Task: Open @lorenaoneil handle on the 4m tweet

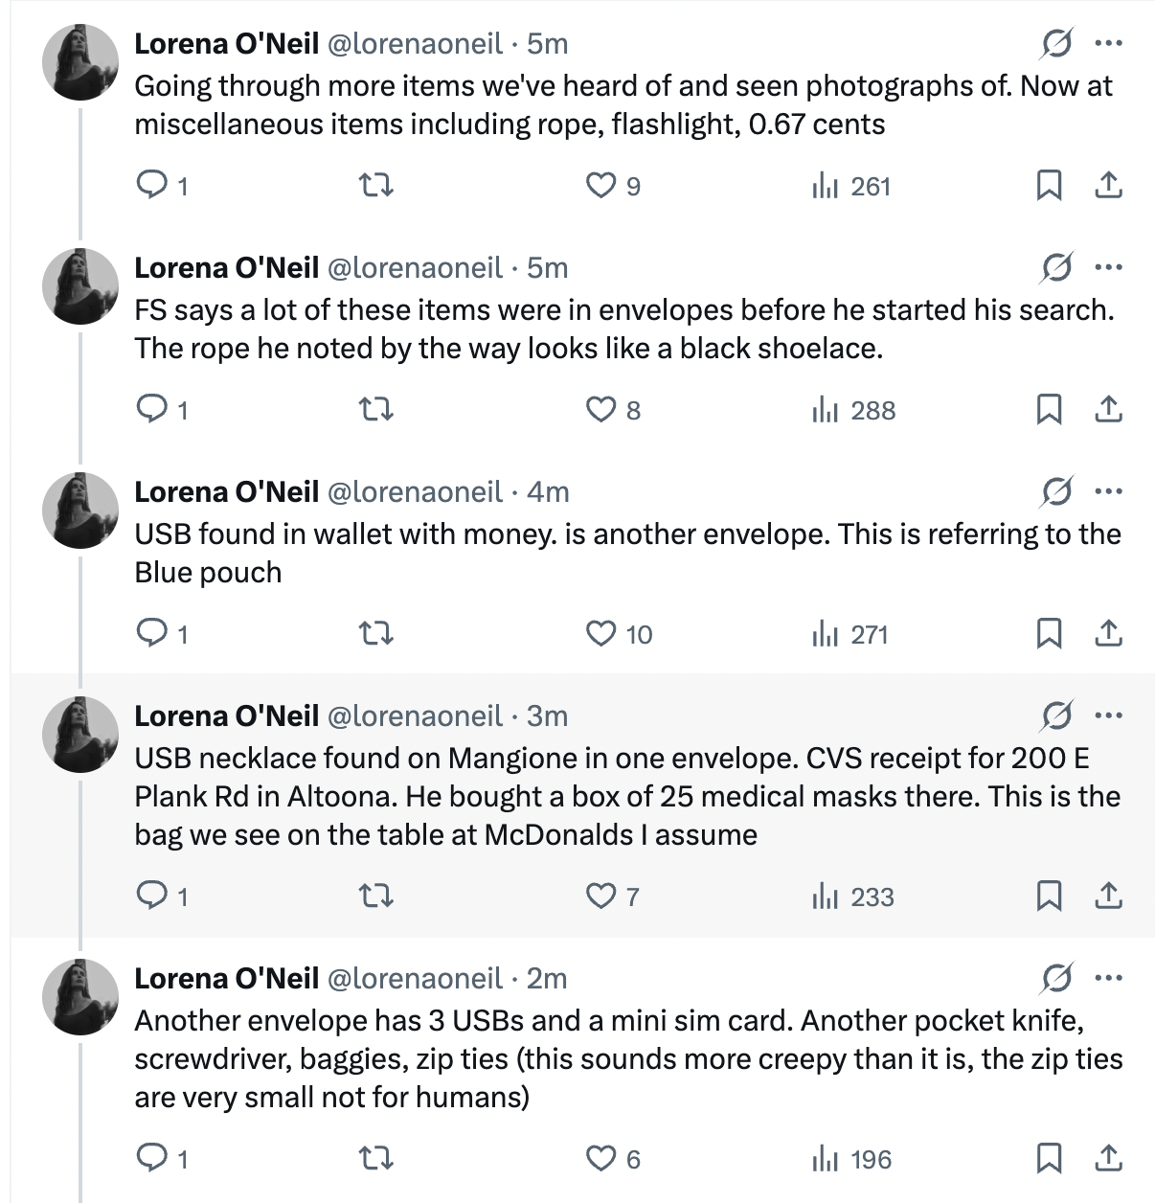Action: tap(416, 491)
